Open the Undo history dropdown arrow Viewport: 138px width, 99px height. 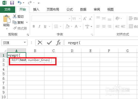pos(23,3)
